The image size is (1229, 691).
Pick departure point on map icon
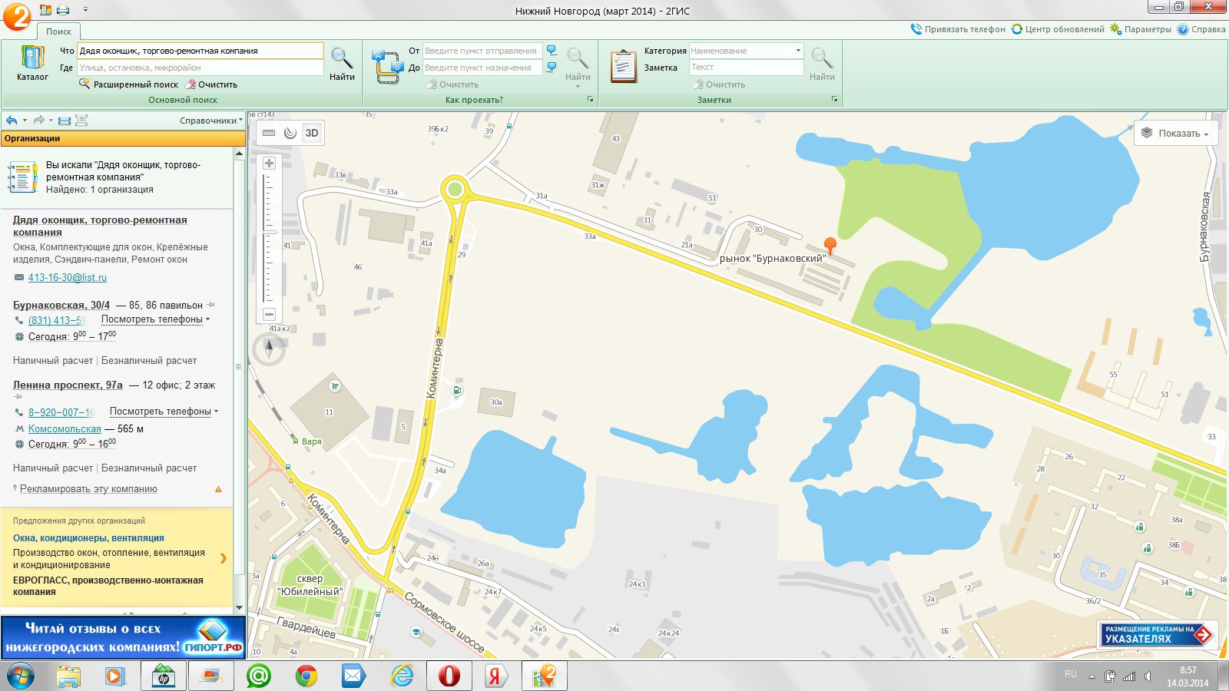552,51
